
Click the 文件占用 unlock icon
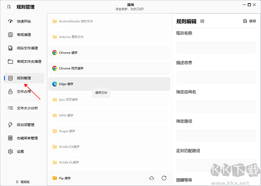[x=10, y=91]
